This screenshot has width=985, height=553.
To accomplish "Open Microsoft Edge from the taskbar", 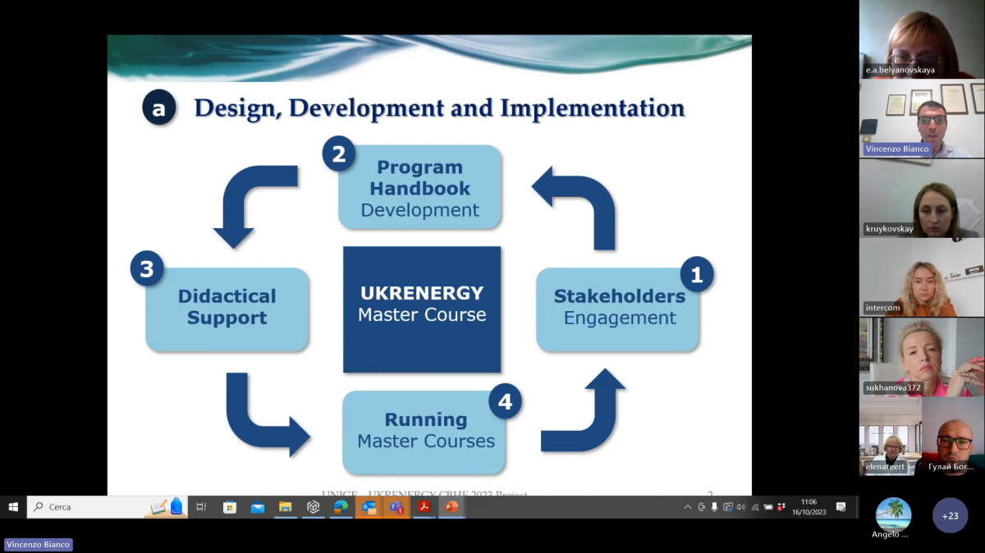I will 341,507.
